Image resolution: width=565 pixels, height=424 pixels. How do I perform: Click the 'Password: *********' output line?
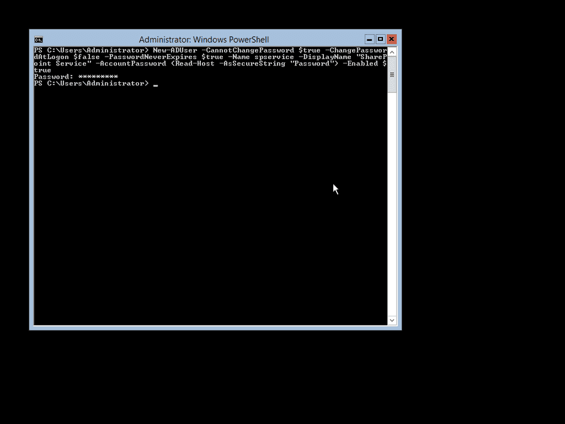76,77
